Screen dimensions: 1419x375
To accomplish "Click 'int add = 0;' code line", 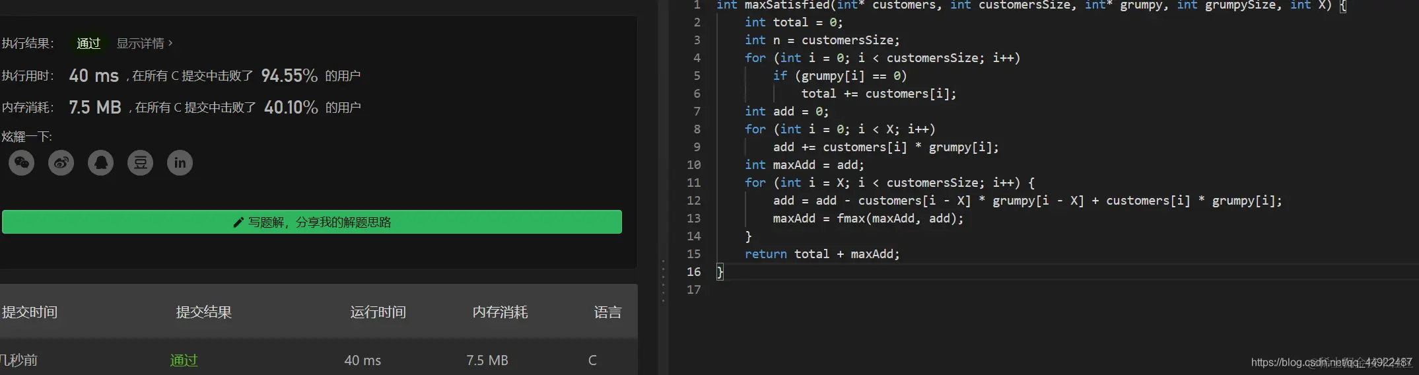I will click(786, 112).
